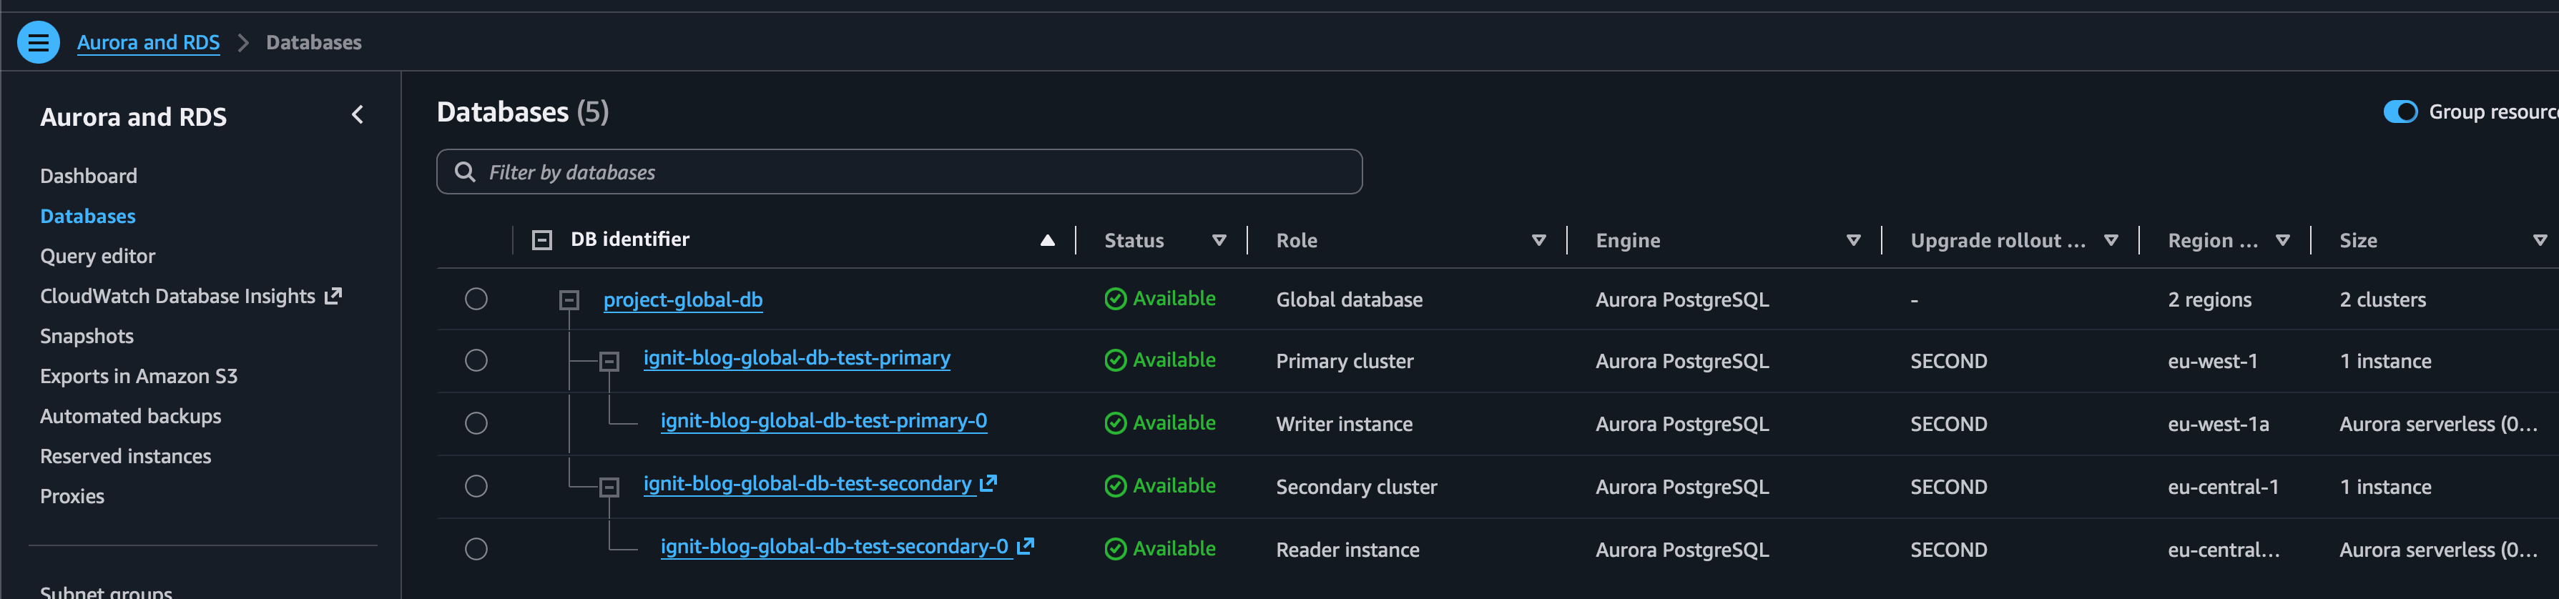Collapse all groups via DB identifier header box

point(541,240)
